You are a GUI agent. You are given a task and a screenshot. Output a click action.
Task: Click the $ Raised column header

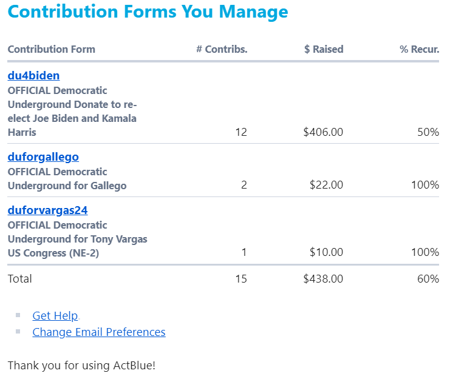pyautogui.click(x=324, y=49)
